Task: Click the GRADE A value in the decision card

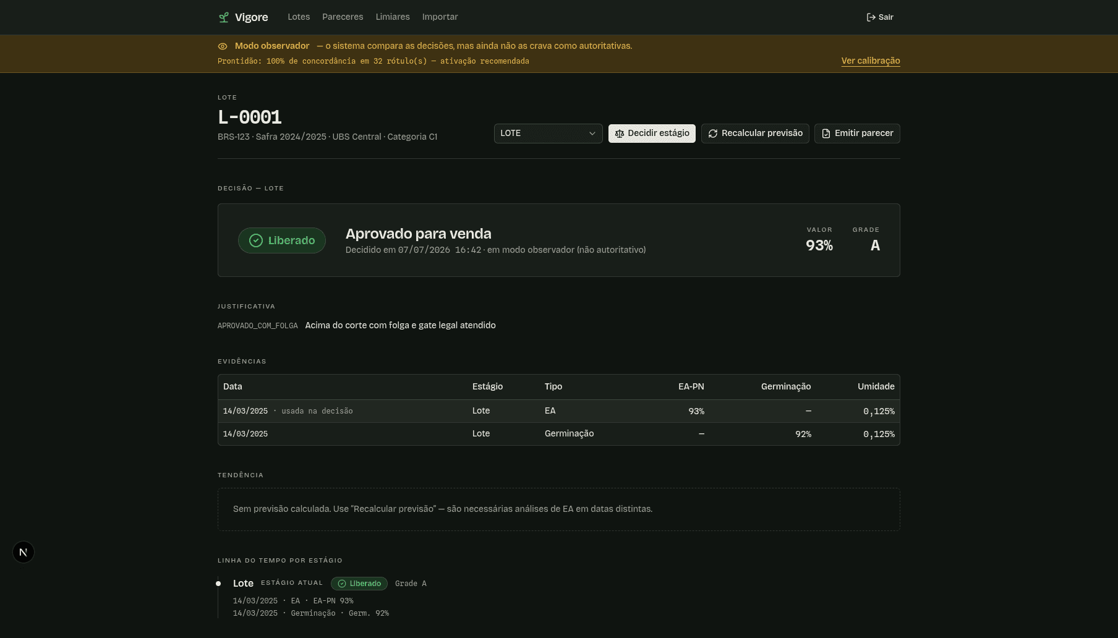Action: tap(875, 245)
